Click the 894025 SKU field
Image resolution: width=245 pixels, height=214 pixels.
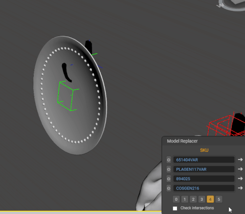click(x=204, y=179)
